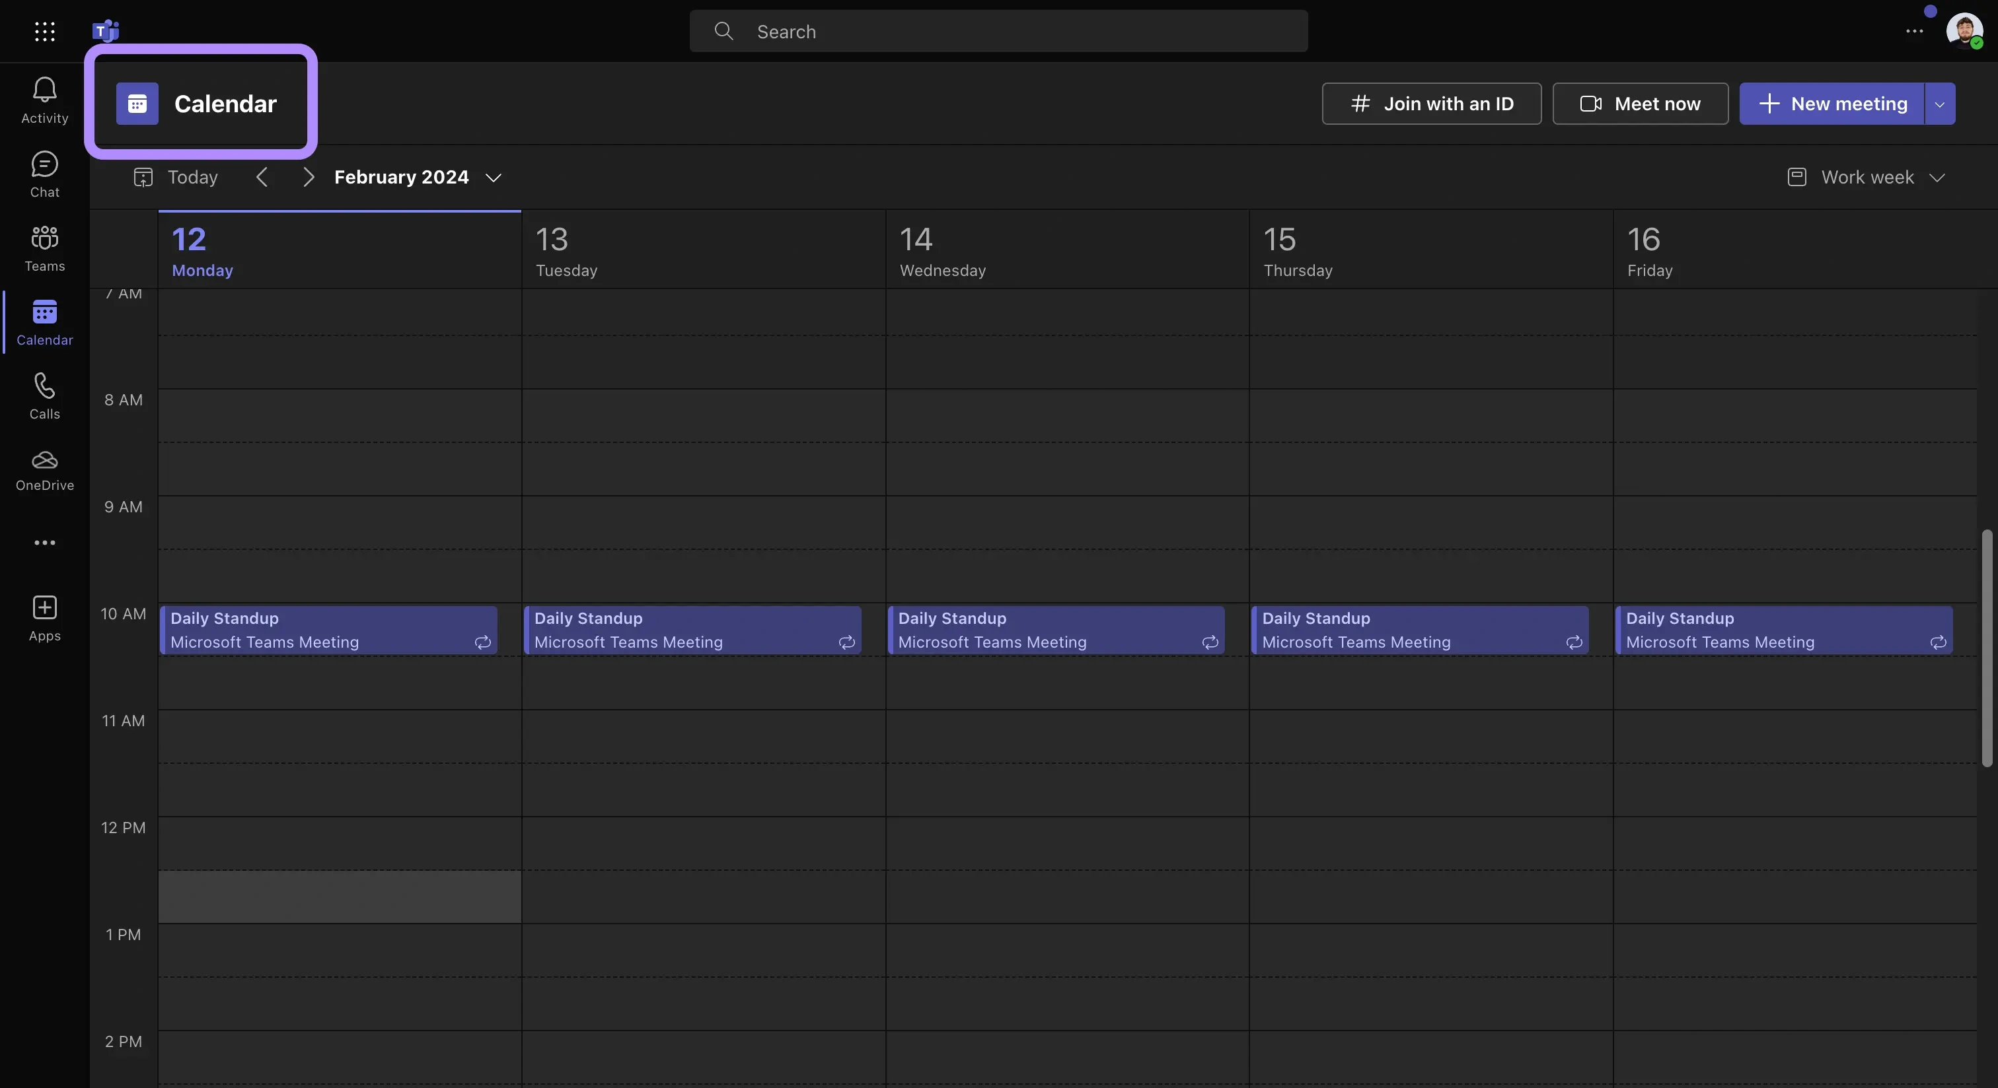This screenshot has height=1088, width=1998.
Task: Select the Work week view tab
Action: (x=1868, y=176)
